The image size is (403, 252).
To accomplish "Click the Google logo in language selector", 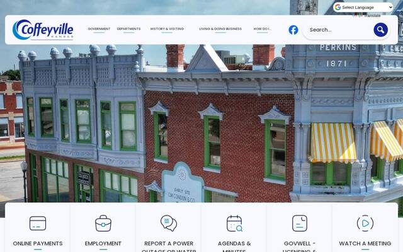I will (338, 8).
